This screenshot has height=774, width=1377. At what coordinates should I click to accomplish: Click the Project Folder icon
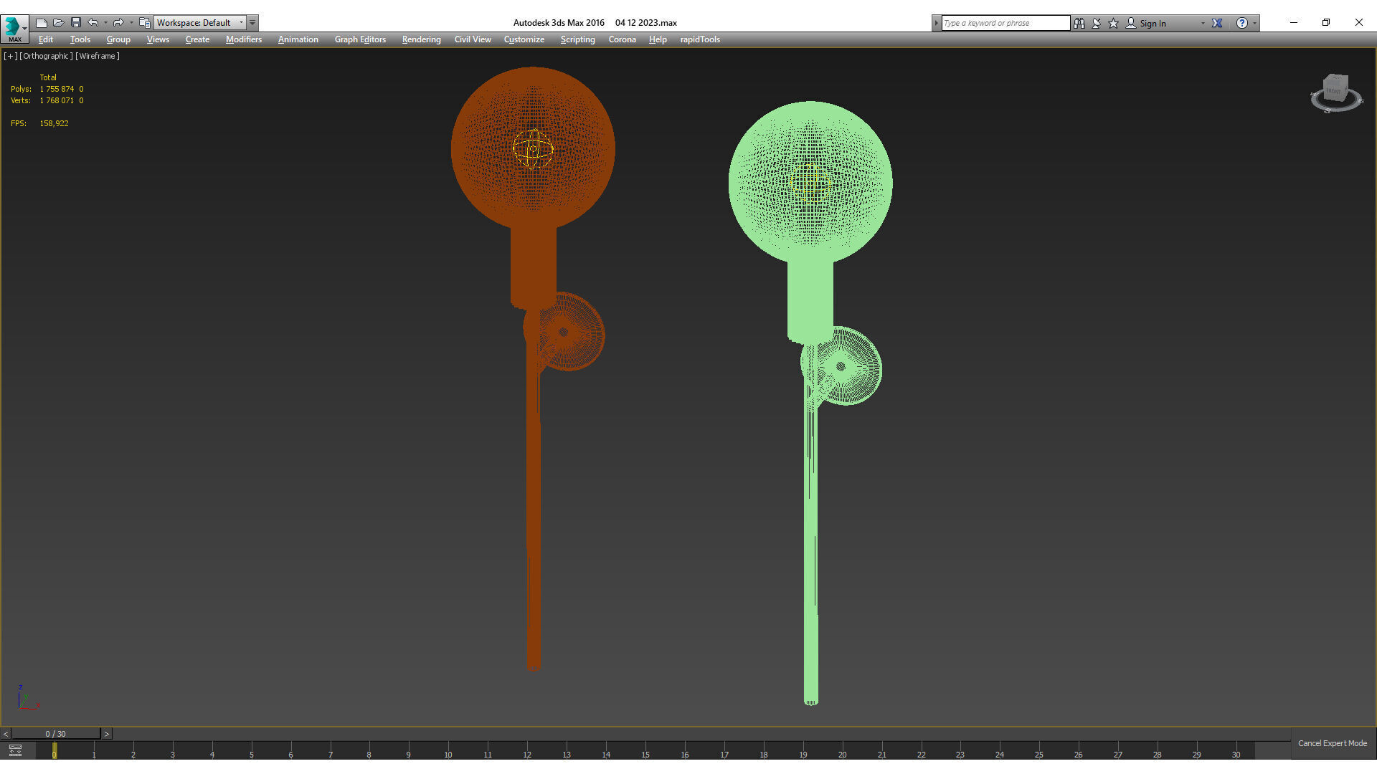click(x=144, y=23)
